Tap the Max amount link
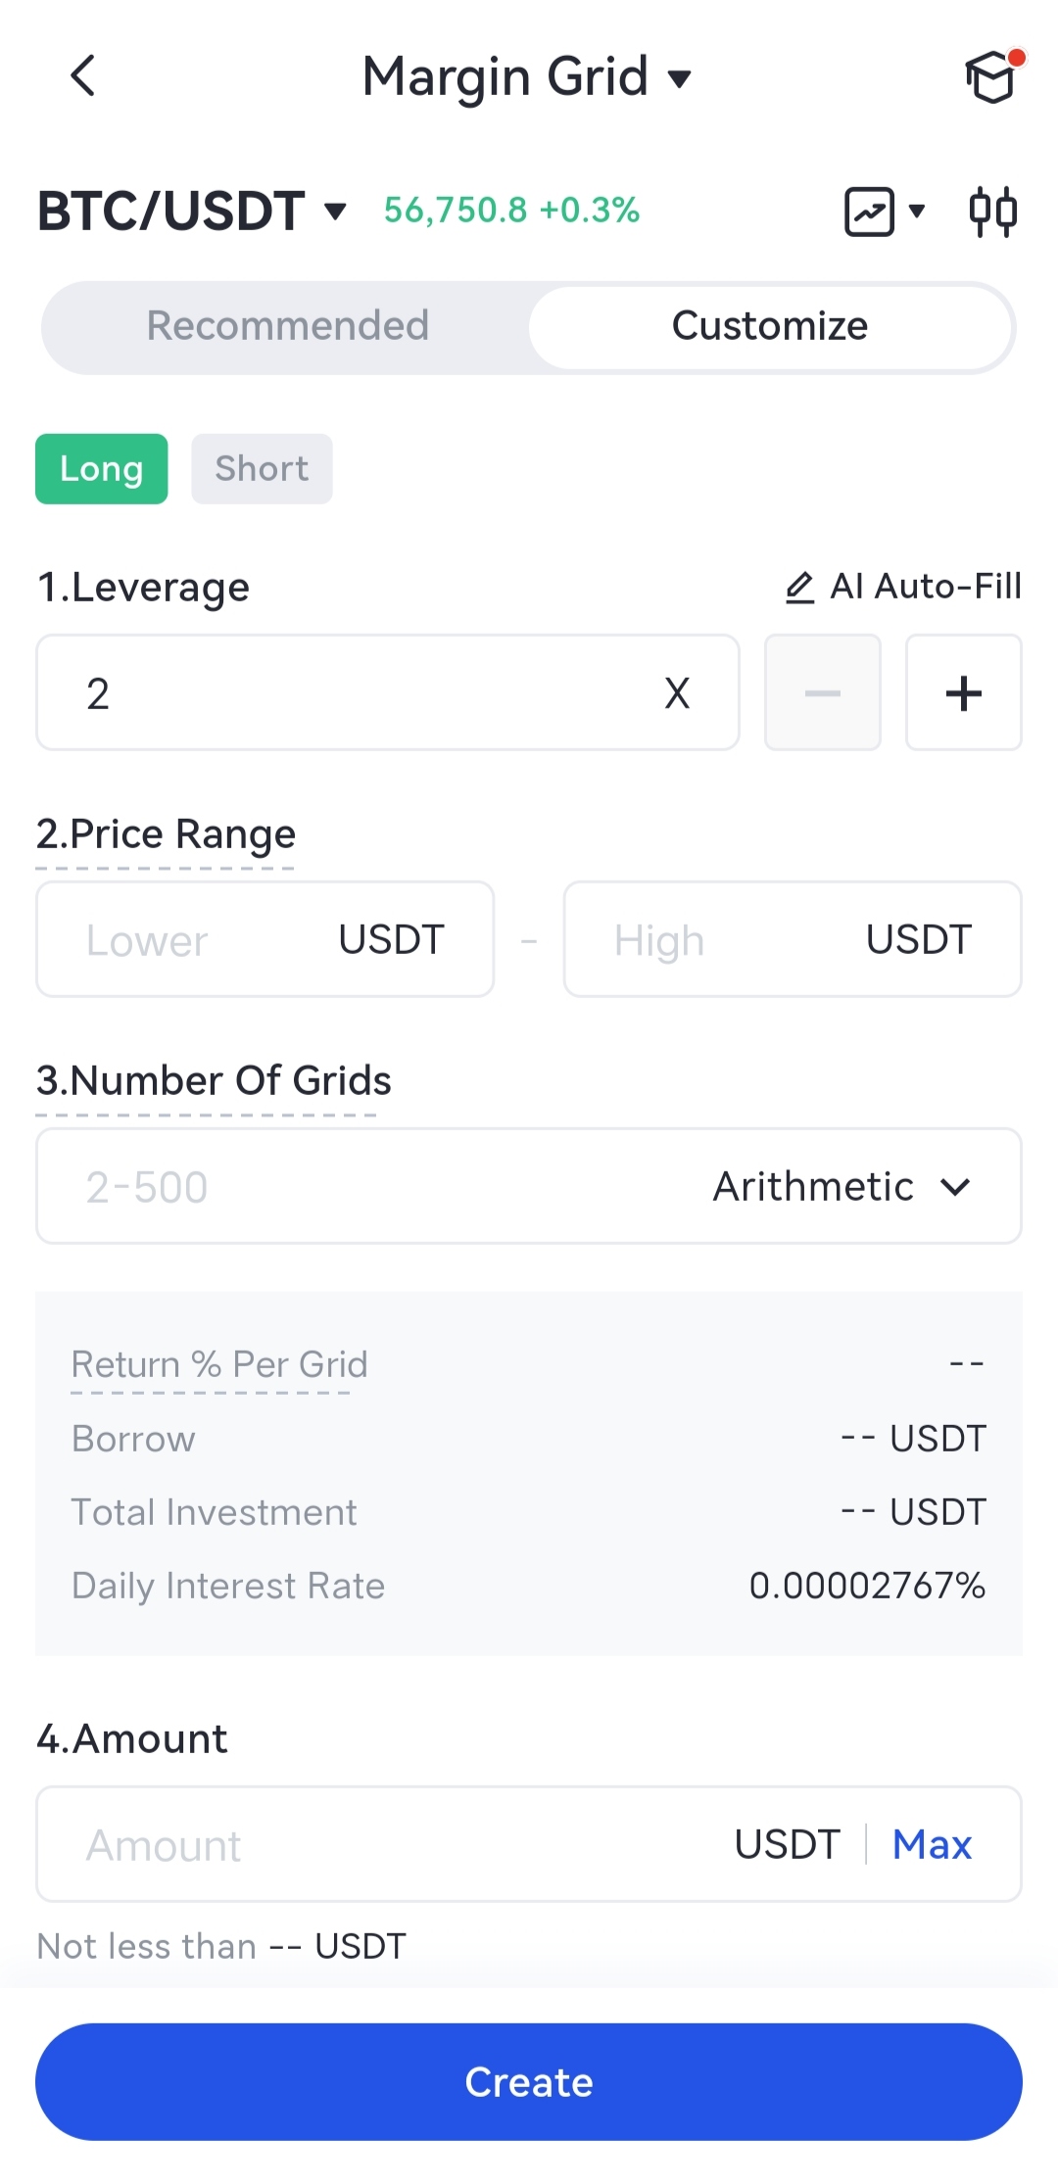The height and width of the screenshot is (2184, 1058). [932, 1845]
